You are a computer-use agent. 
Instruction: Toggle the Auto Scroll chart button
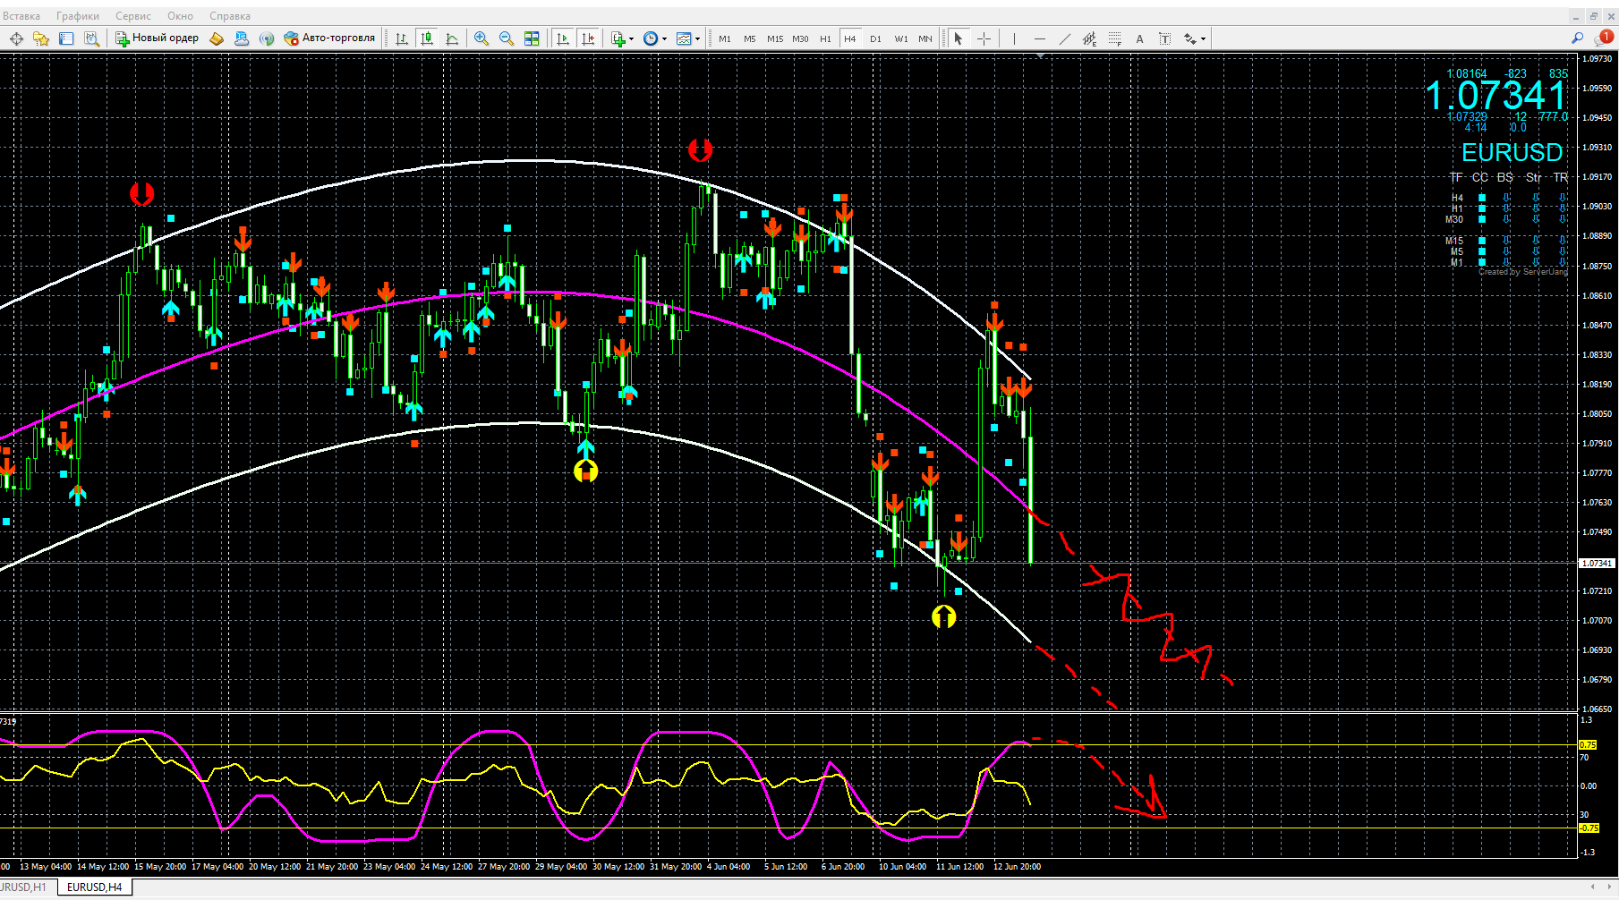coord(563,38)
